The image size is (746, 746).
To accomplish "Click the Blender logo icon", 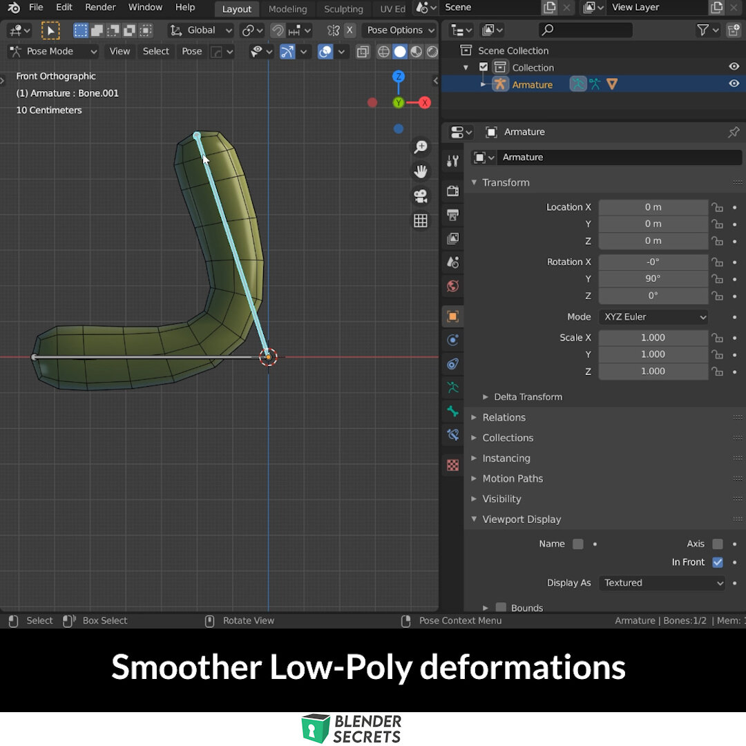I will pos(13,8).
